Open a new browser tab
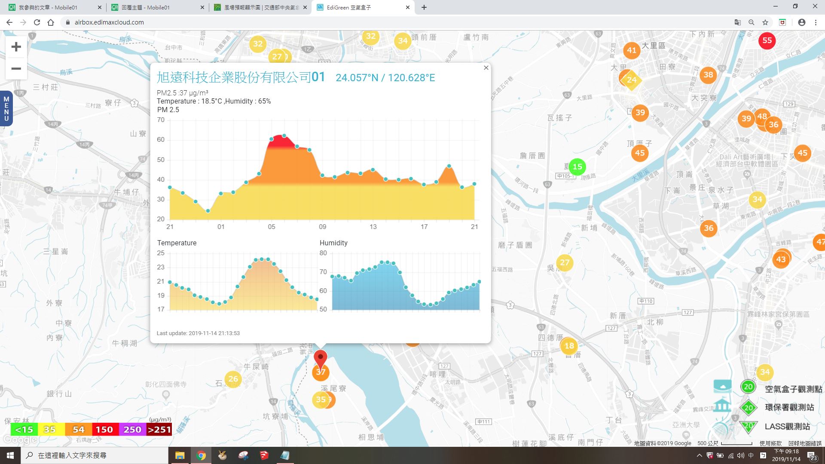 (x=424, y=7)
